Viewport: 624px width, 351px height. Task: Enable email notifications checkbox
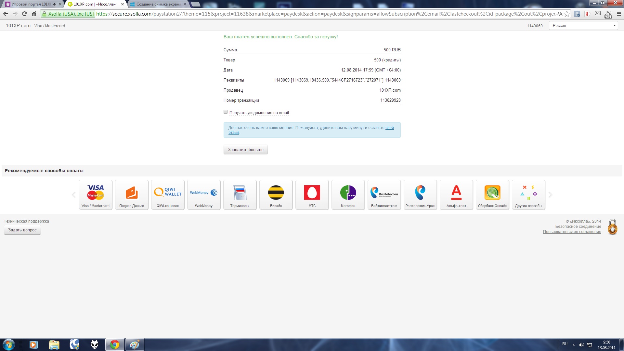pyautogui.click(x=226, y=112)
